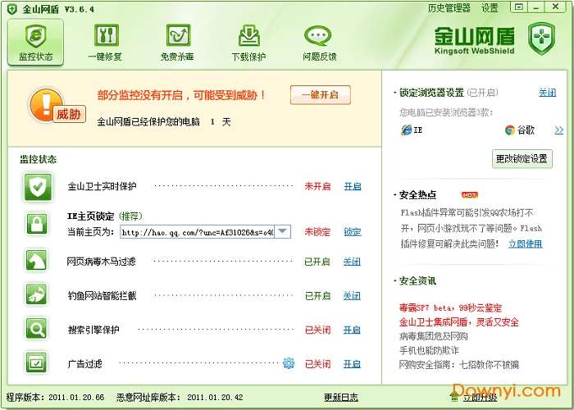Show more browsers with >> arrow
Viewport: 574px width, 410px height.
point(558,130)
